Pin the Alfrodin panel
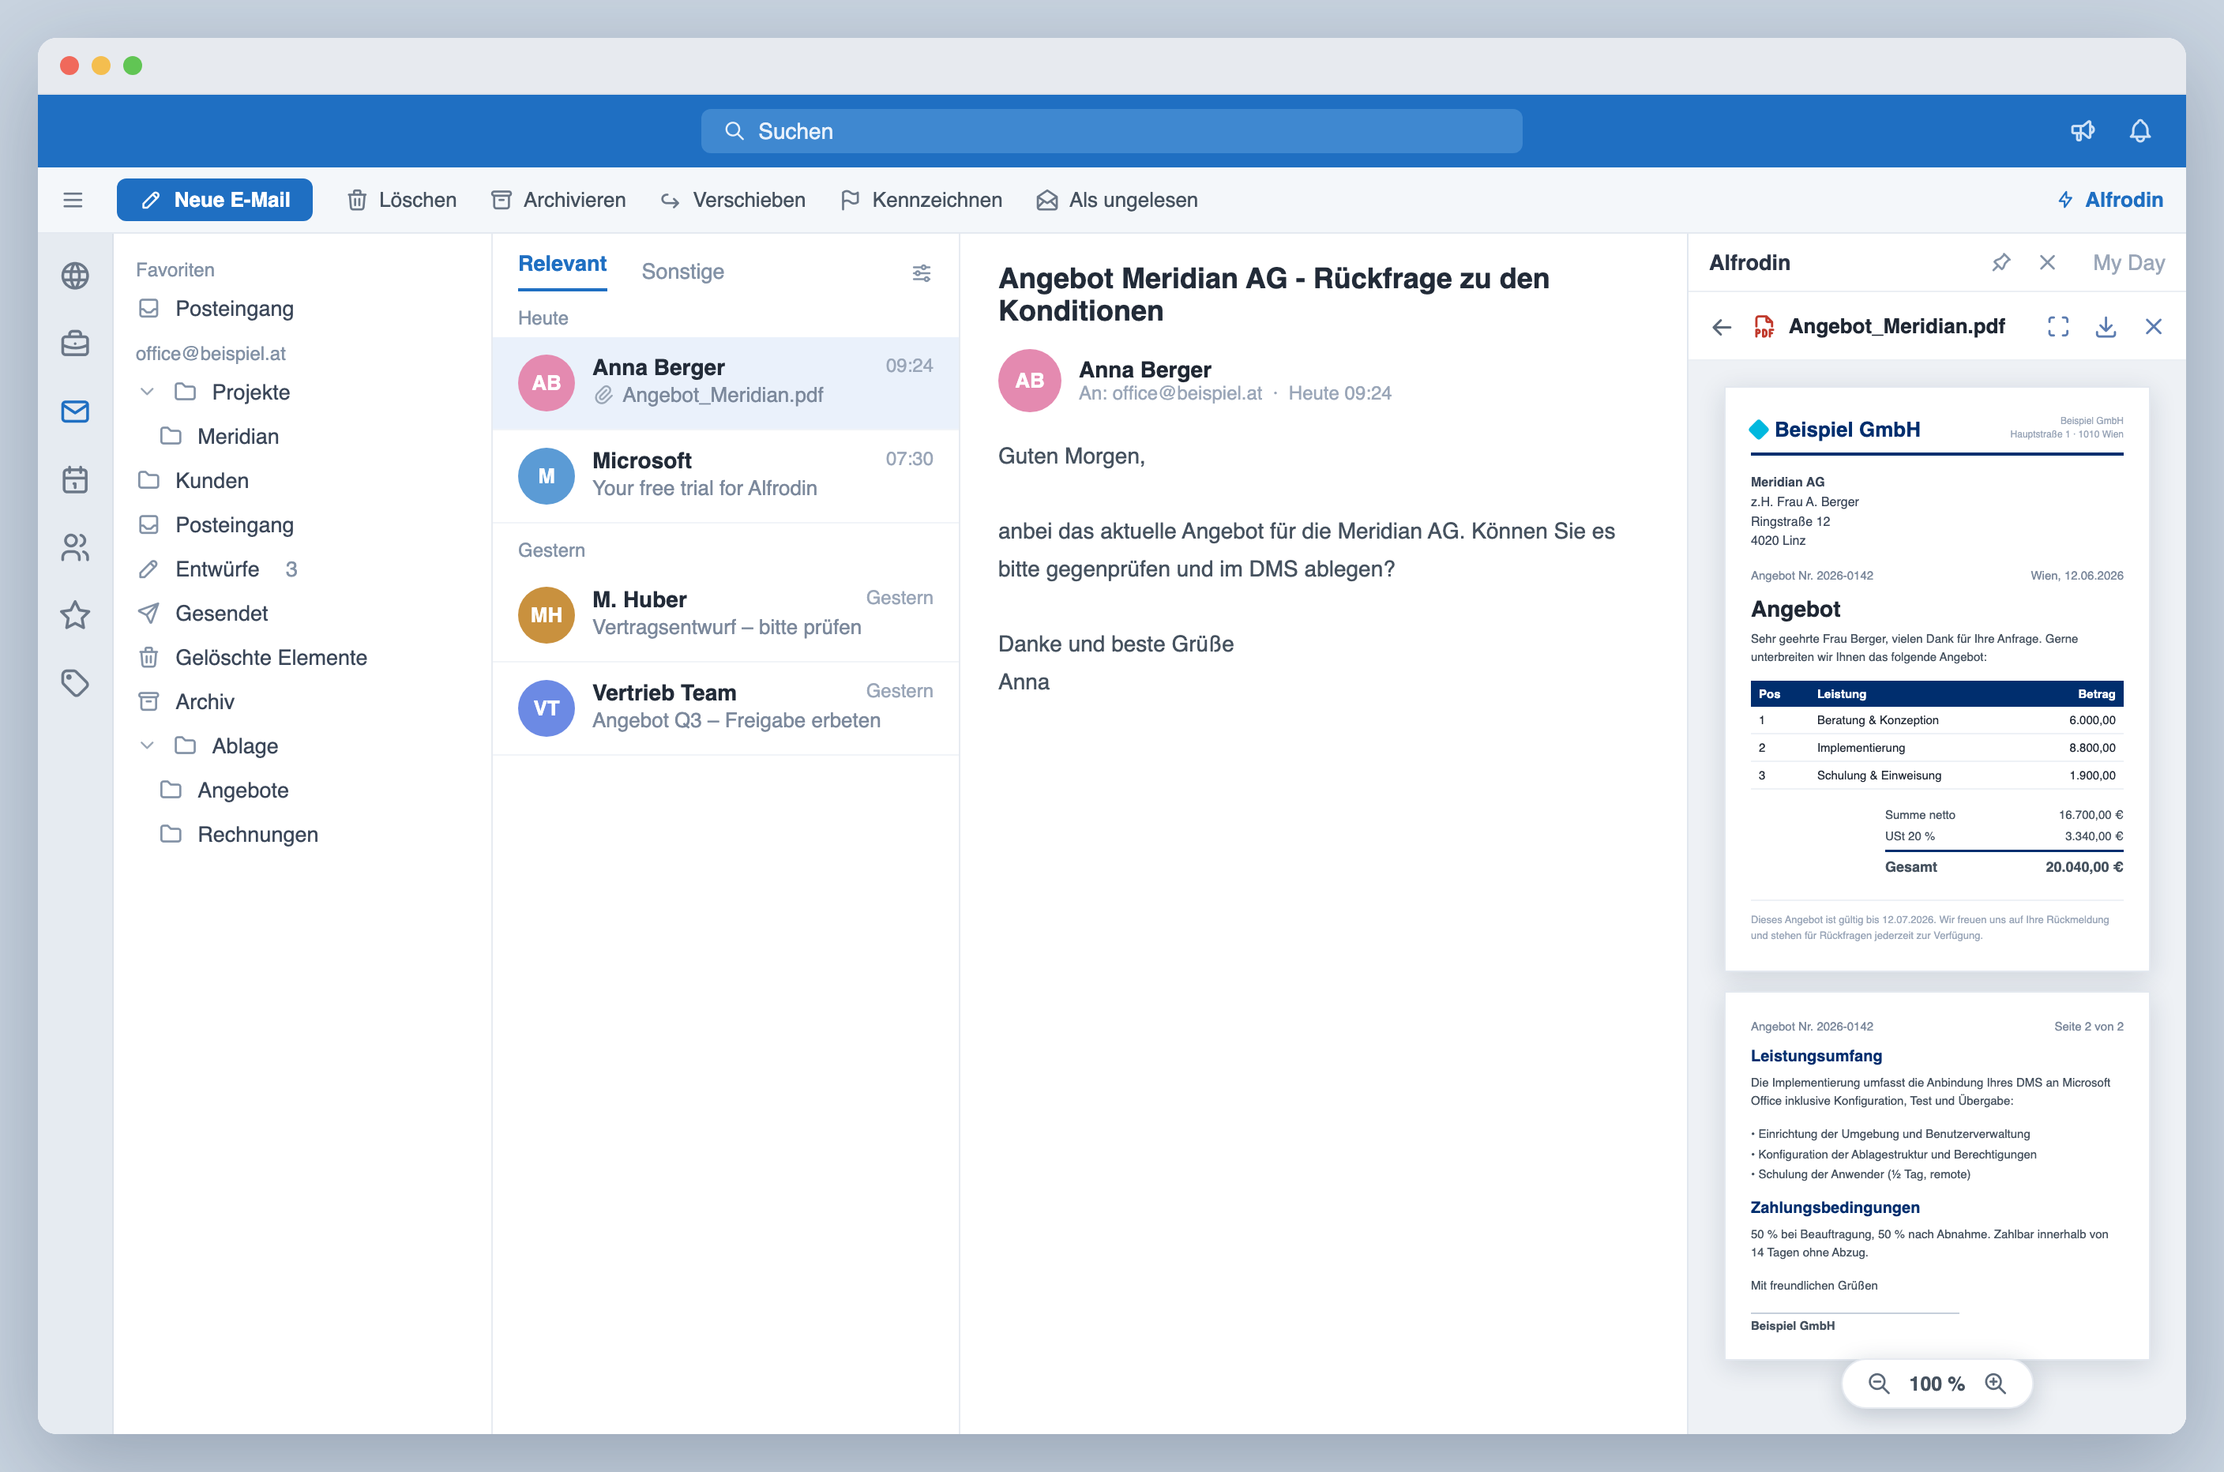Viewport: 2224px width, 1472px height. coord(2000,263)
